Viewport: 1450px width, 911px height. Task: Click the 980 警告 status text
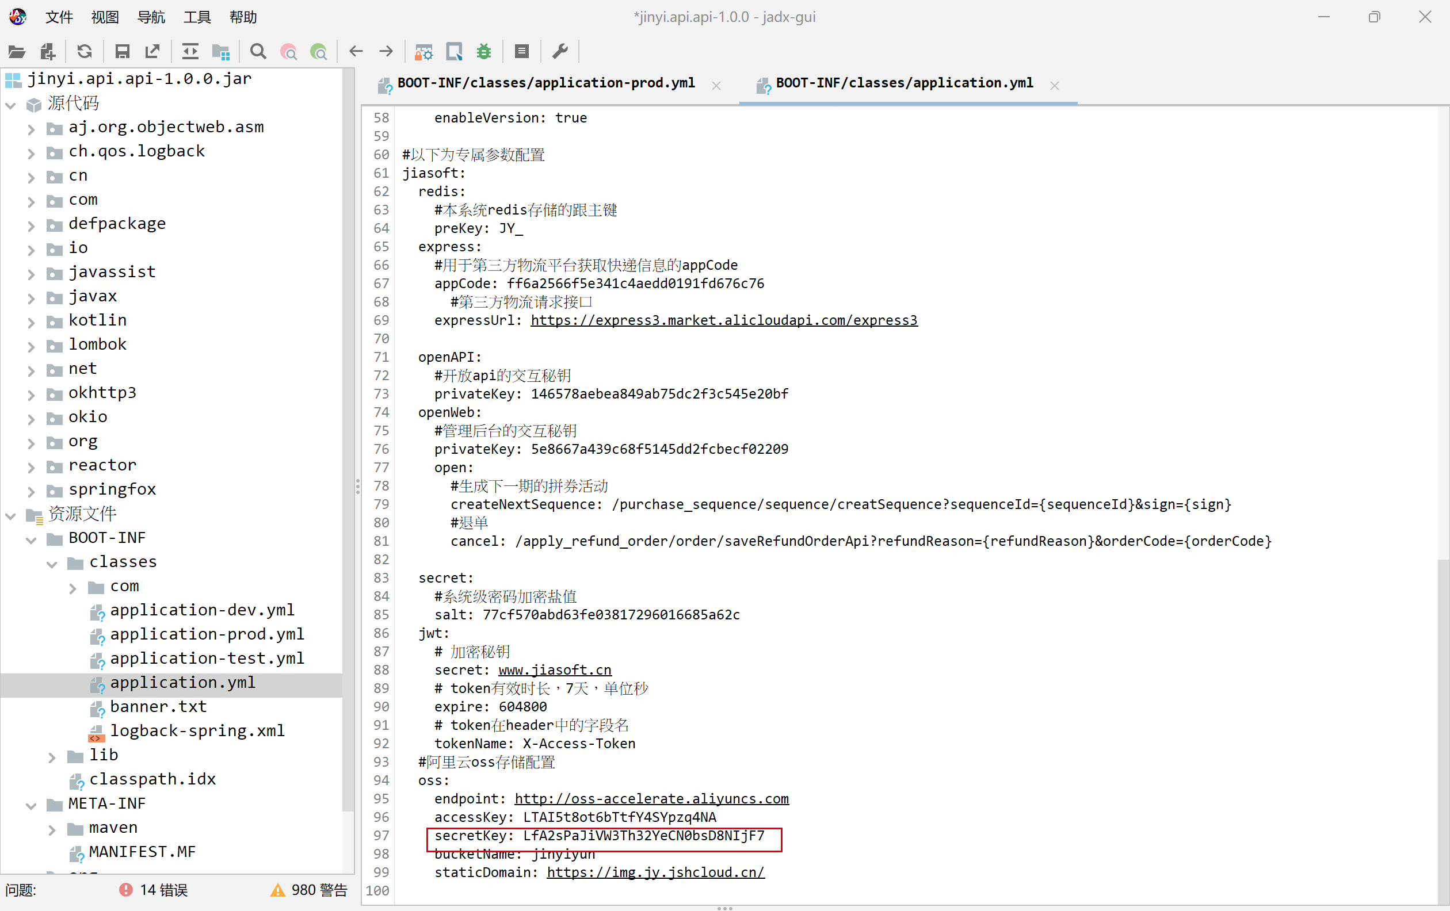pos(319,889)
